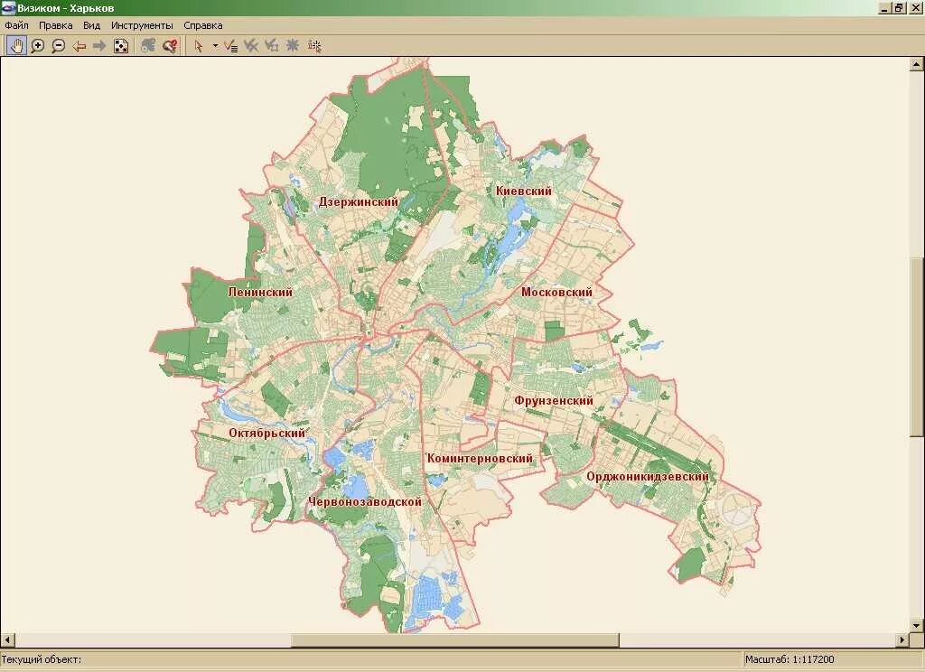Go forward to next map view
The image size is (925, 672).
[x=99, y=45]
